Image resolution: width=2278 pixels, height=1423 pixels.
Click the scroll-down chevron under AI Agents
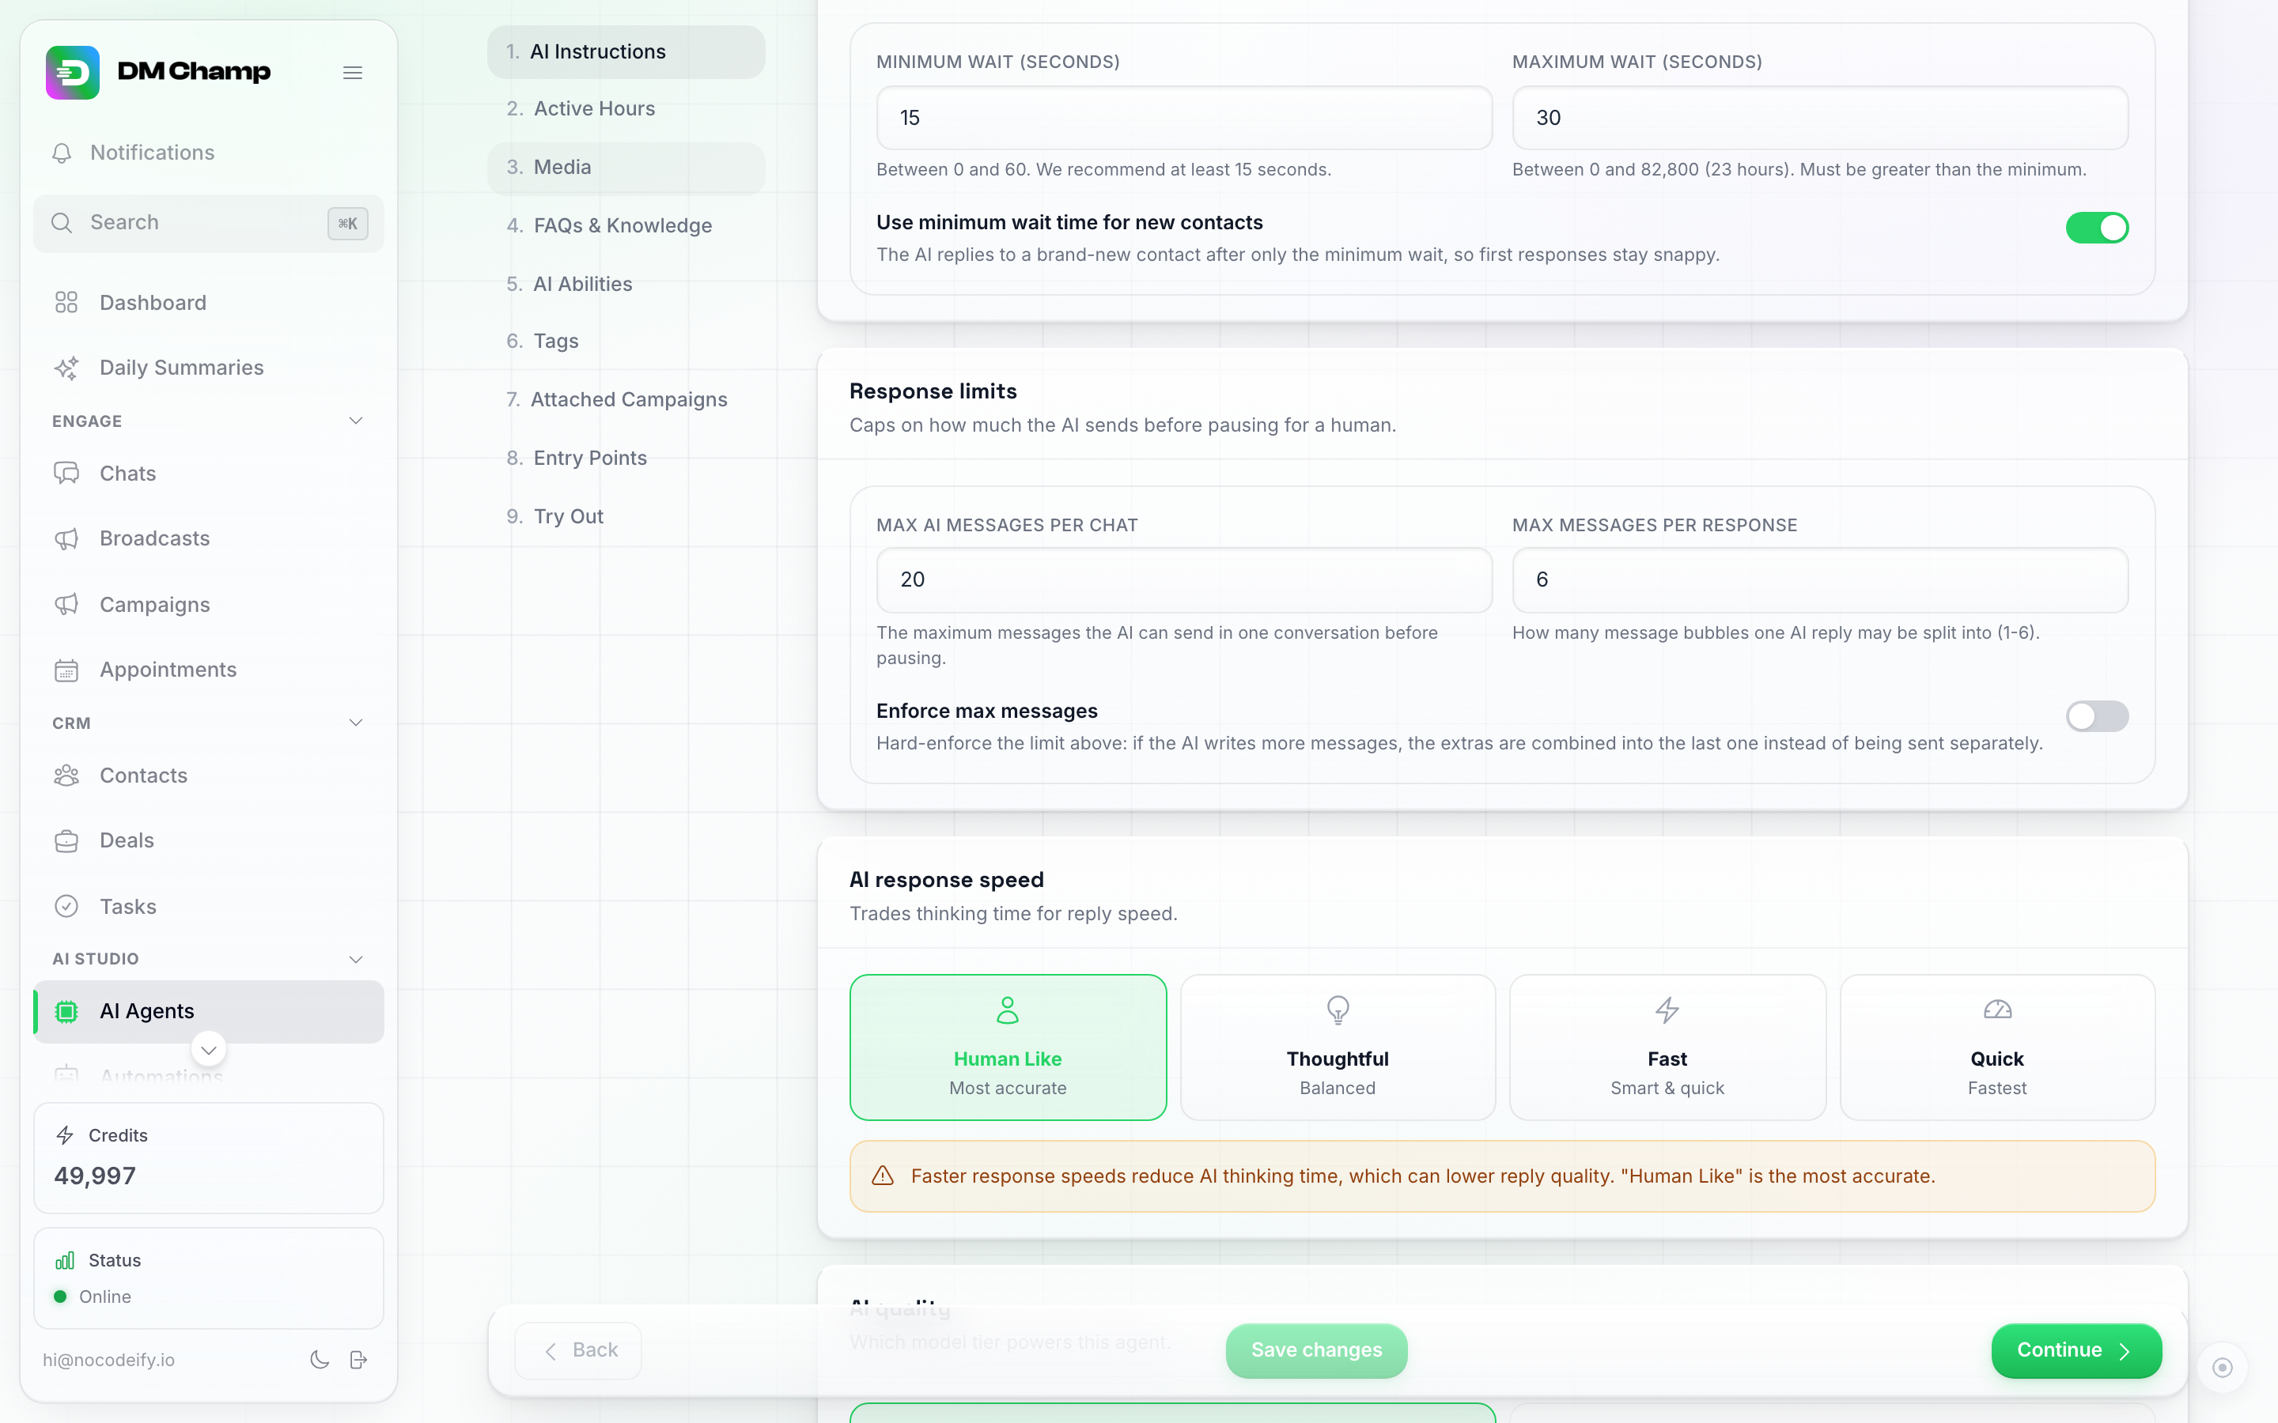[209, 1049]
